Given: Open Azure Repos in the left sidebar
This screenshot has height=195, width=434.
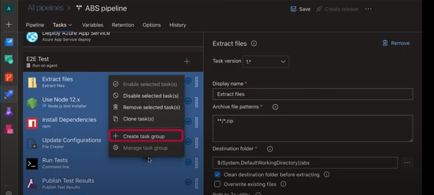Looking at the screenshot, I should point(9,77).
